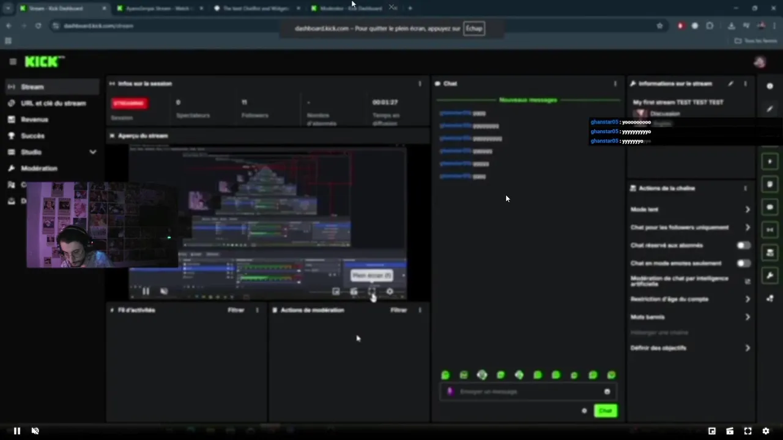Click stream title My first stream TEST TEST TEST
783x440 pixels.
coord(678,103)
